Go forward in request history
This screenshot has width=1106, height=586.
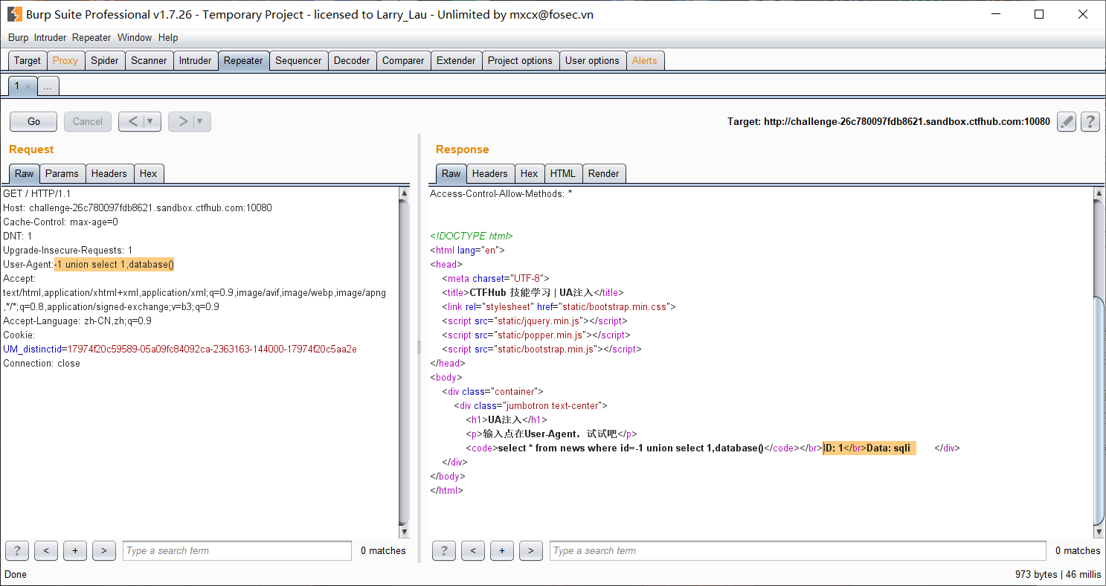pyautogui.click(x=182, y=122)
